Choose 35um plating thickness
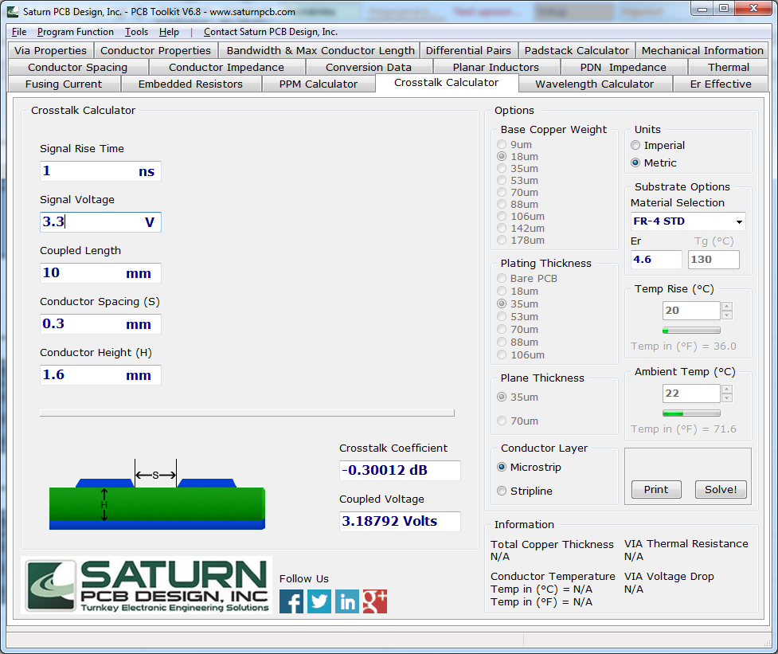The height and width of the screenshot is (654, 778). [502, 304]
